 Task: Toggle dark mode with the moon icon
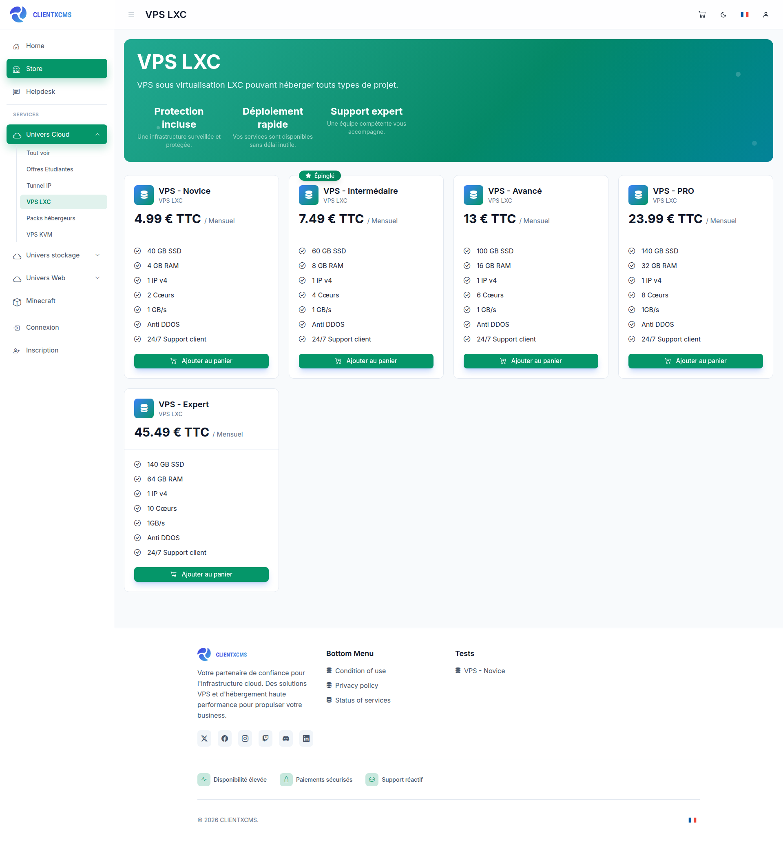pos(723,14)
